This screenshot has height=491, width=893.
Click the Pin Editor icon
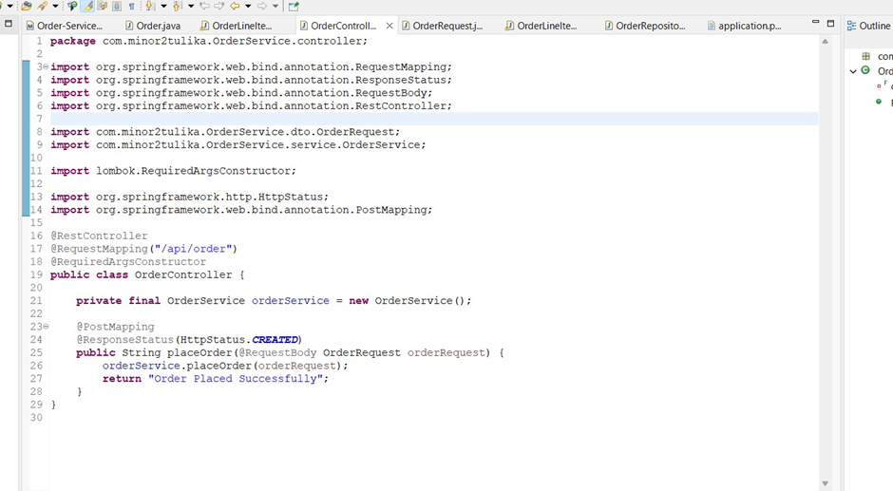point(294,7)
